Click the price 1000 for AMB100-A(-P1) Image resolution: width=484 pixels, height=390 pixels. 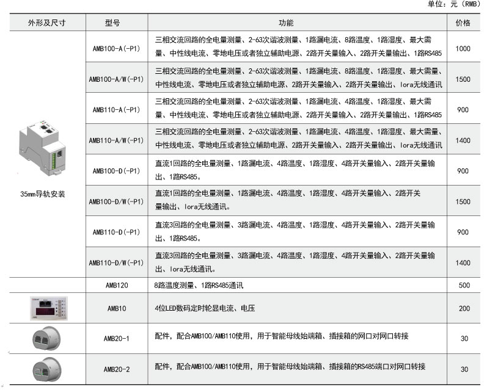point(463,48)
